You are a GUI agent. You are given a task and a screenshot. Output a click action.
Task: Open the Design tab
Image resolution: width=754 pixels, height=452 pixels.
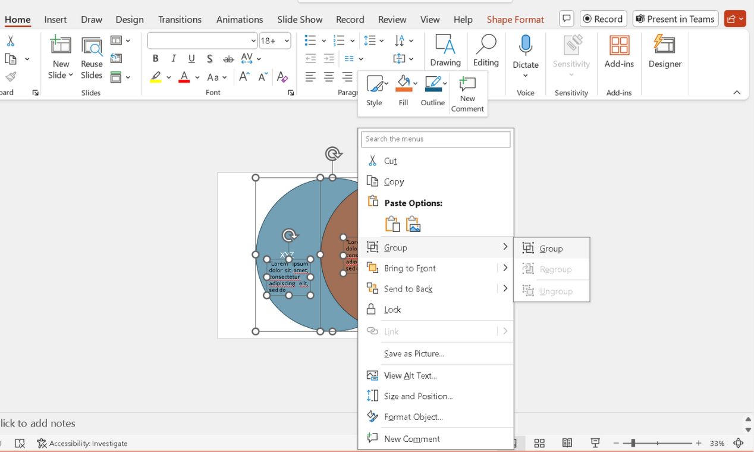[x=130, y=20]
